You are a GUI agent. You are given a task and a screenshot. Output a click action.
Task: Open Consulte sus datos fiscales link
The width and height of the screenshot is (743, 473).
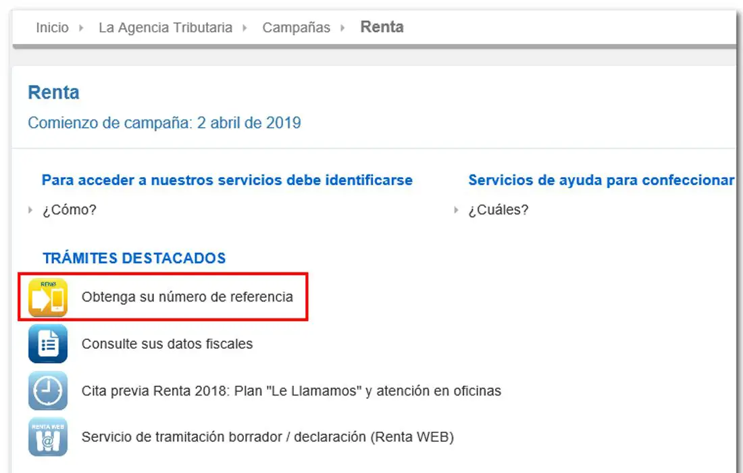point(168,344)
